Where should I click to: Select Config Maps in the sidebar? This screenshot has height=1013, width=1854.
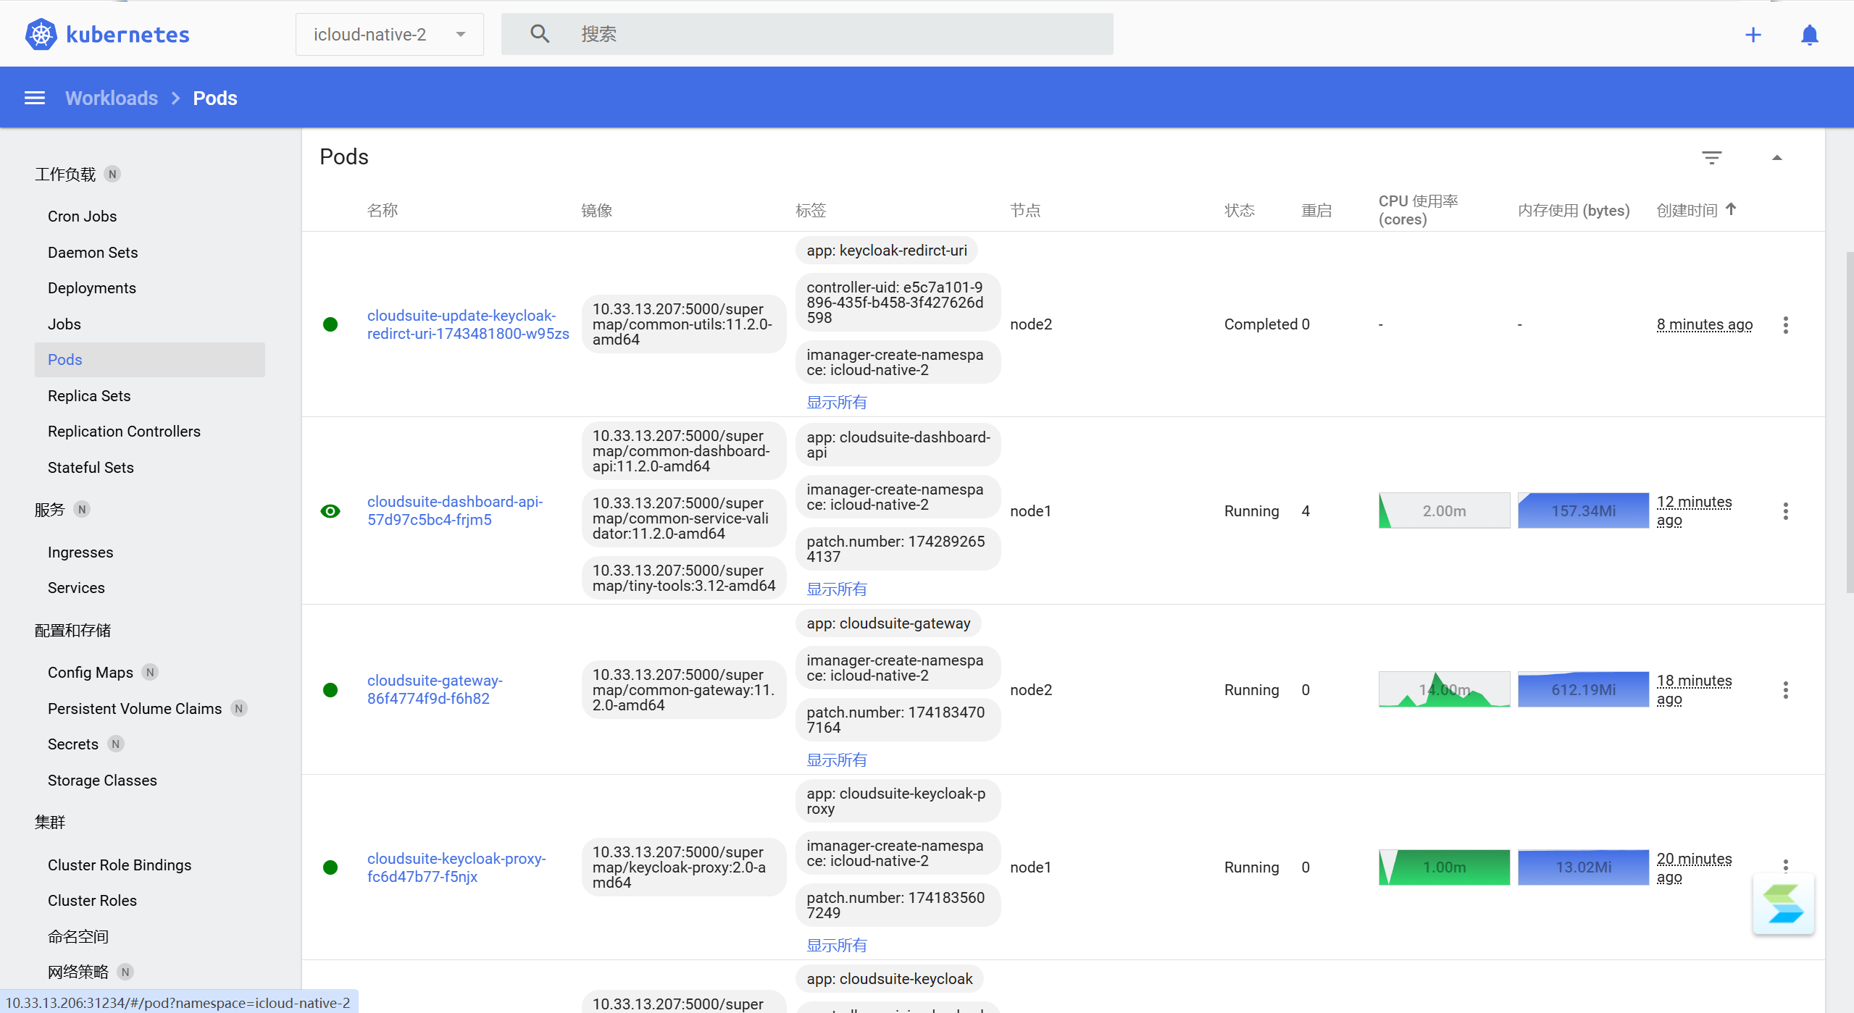pos(91,673)
